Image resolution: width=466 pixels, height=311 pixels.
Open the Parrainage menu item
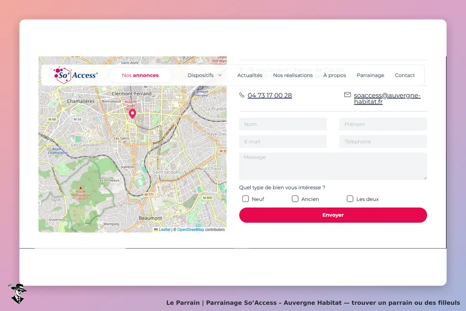(x=370, y=75)
